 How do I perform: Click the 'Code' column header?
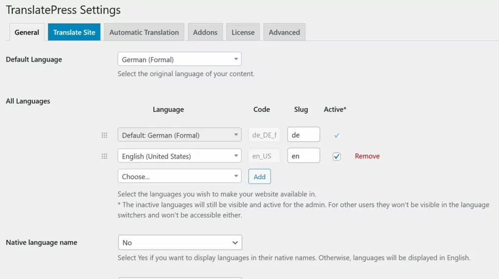click(x=262, y=109)
